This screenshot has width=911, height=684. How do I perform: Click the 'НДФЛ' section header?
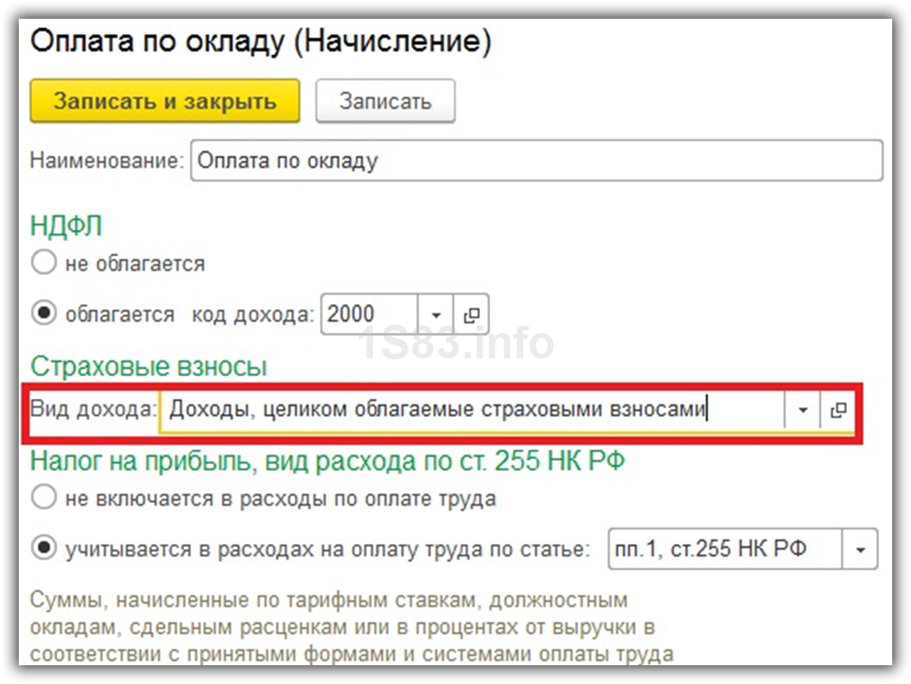[x=66, y=226]
